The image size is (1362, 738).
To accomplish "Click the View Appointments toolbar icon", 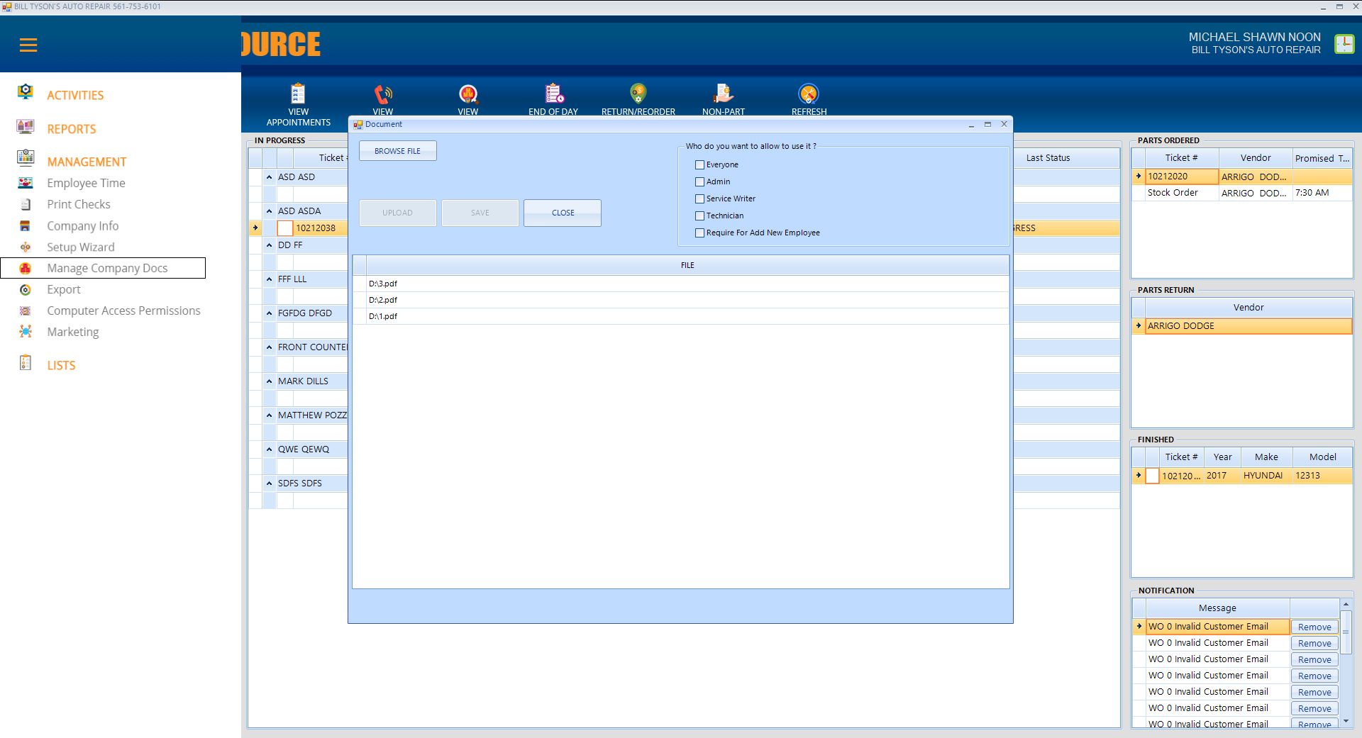I will click(298, 94).
